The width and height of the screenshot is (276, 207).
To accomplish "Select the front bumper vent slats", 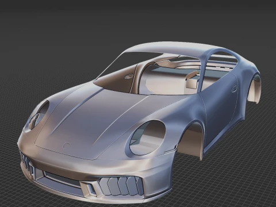I will pyautogui.click(x=121, y=186).
